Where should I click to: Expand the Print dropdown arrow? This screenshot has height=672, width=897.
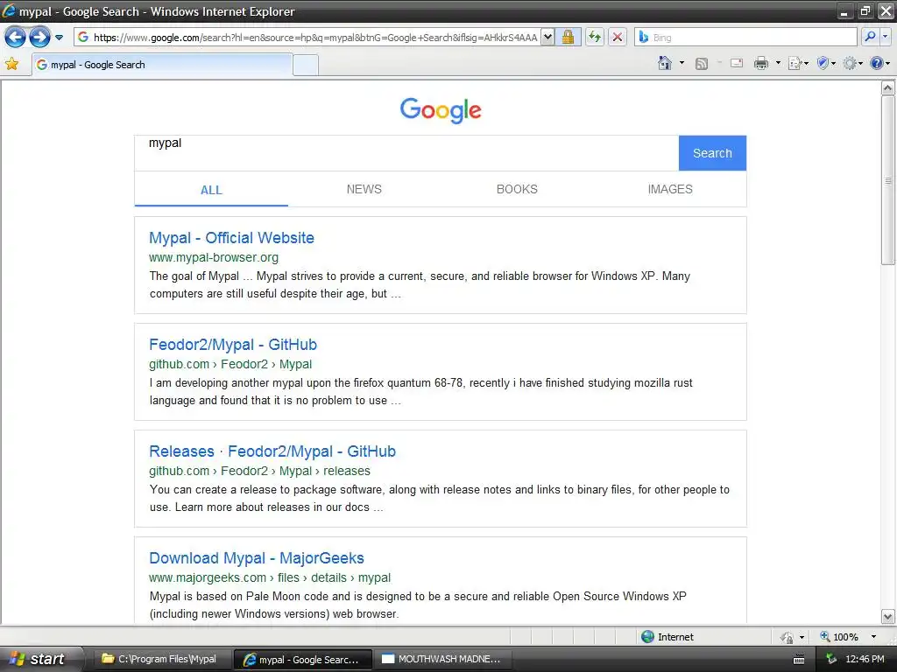(778, 63)
